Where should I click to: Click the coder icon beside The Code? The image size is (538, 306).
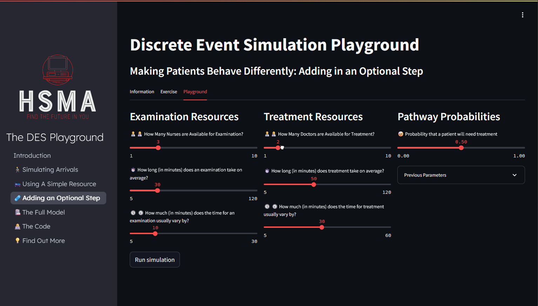(18, 226)
